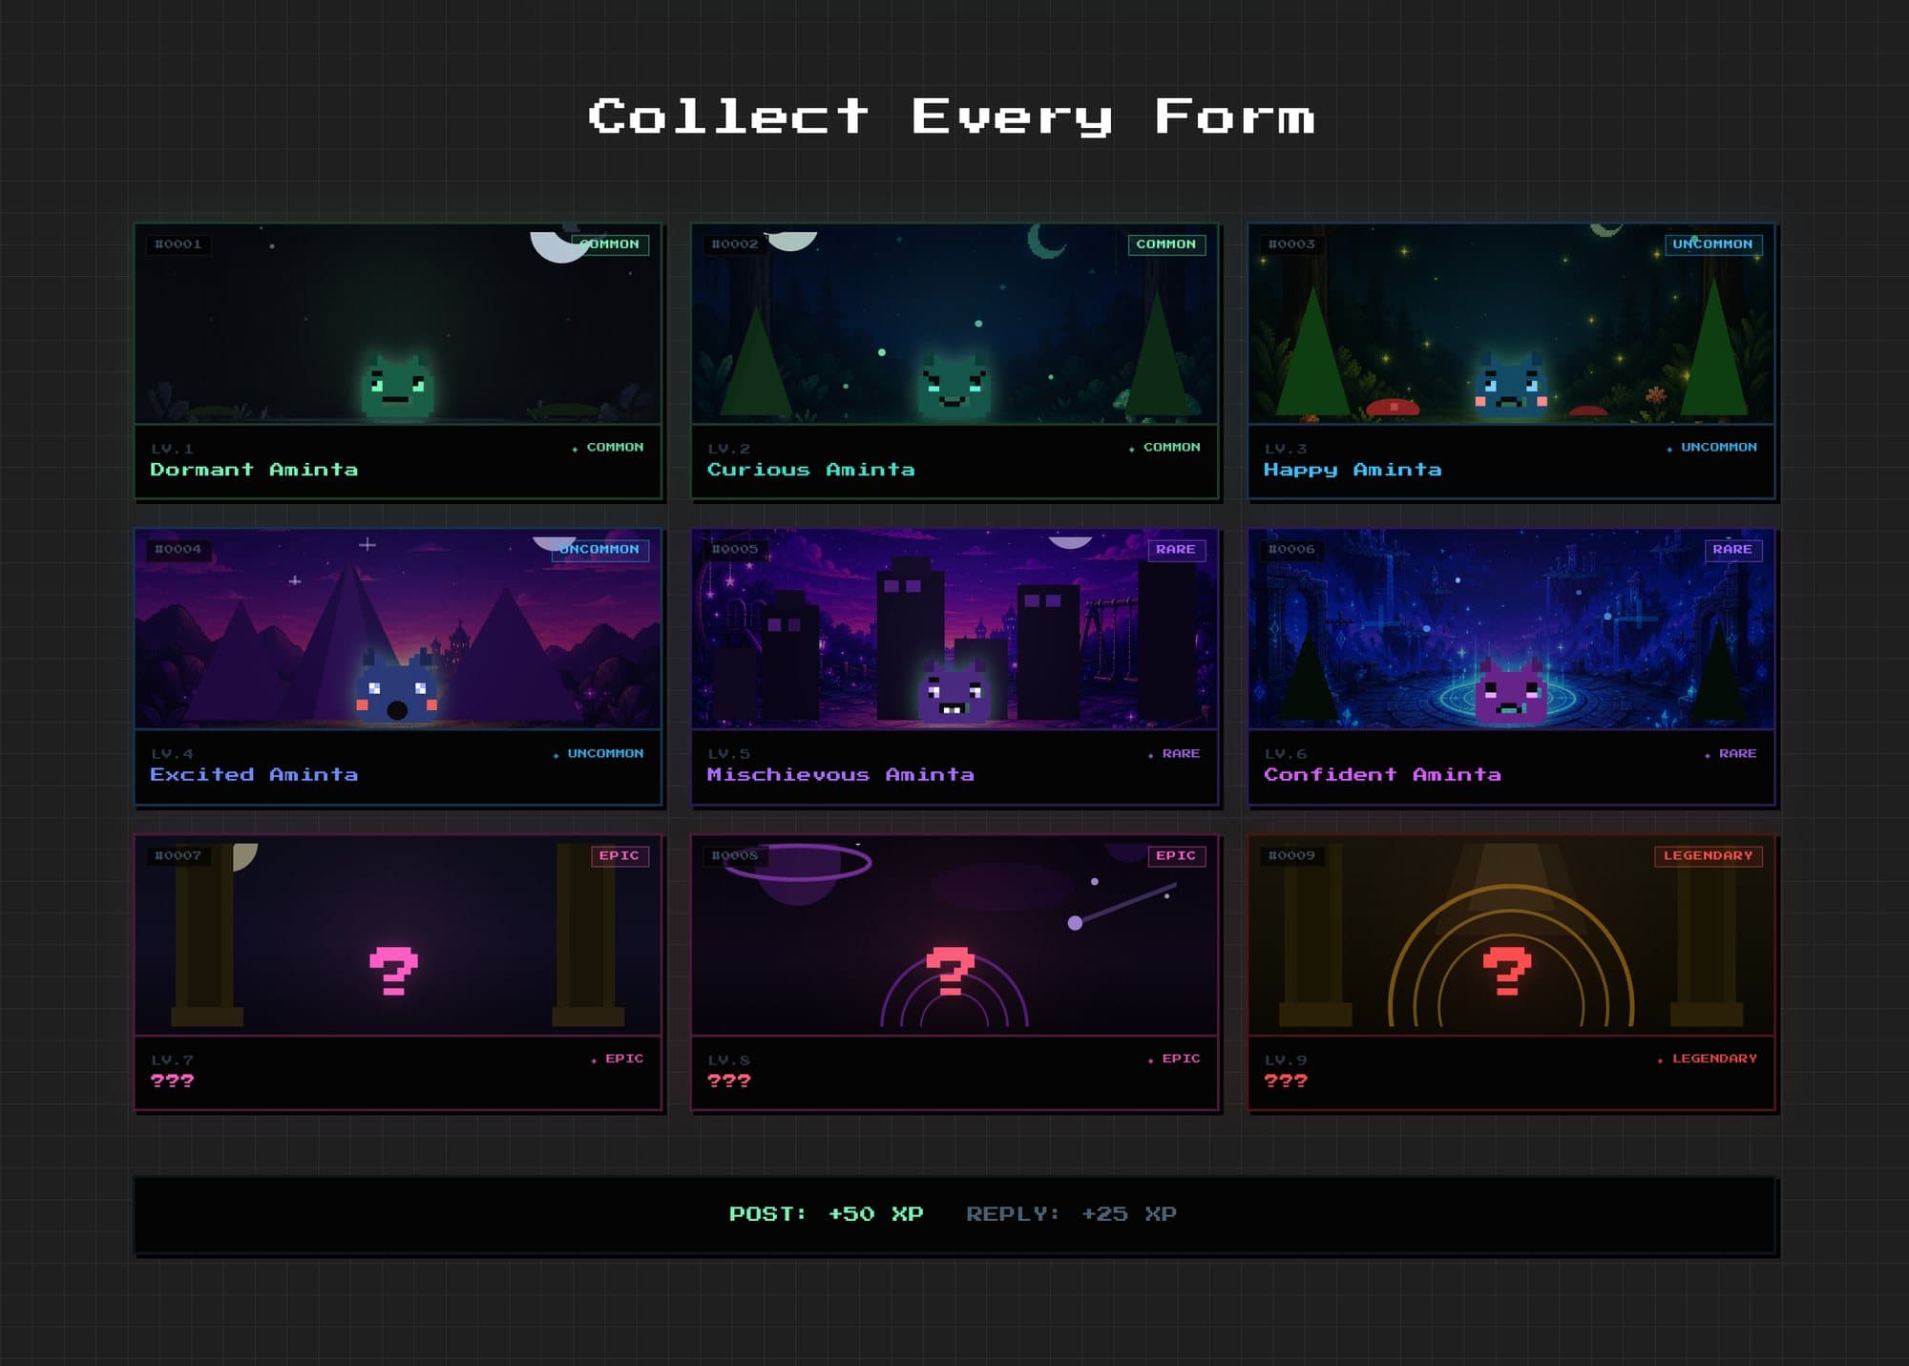The width and height of the screenshot is (1909, 1366).
Task: Click the Confident Aminta character on portal
Action: [1510, 691]
